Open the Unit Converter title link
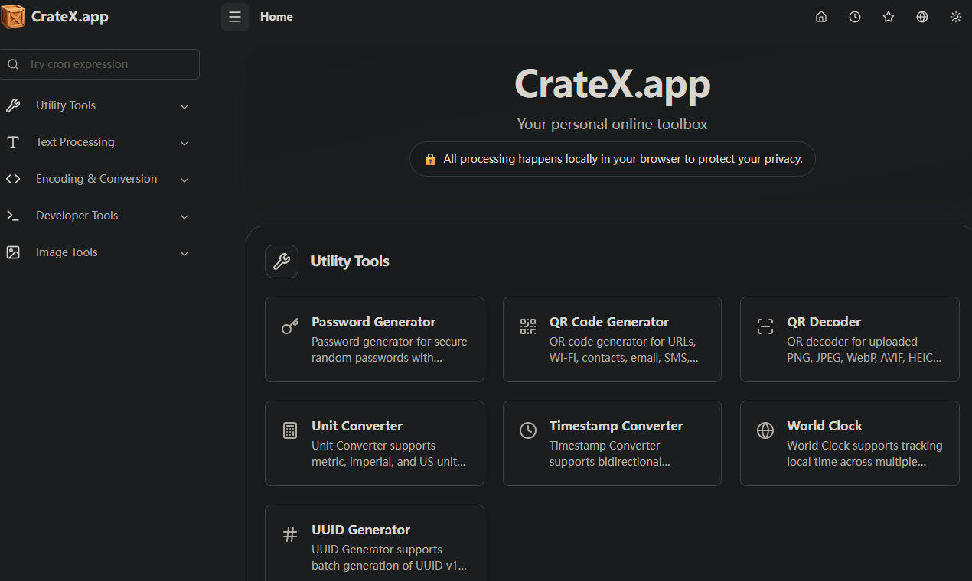This screenshot has height=581, width=972. point(357,426)
